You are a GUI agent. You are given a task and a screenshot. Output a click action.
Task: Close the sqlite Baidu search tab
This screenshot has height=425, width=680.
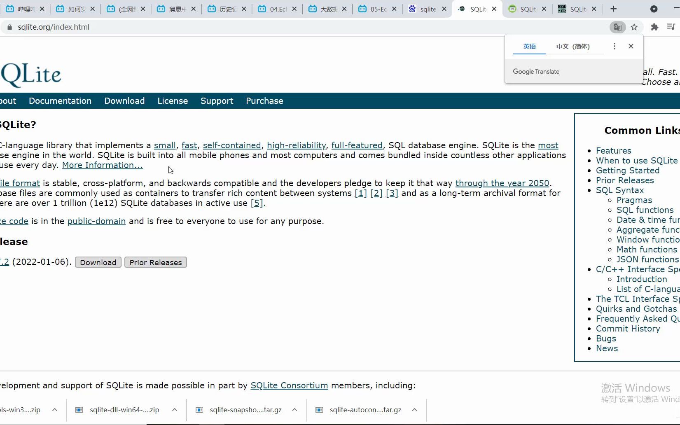click(444, 9)
